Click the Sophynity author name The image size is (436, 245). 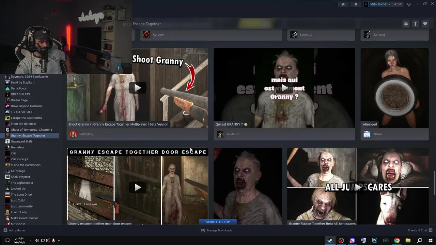(x=86, y=134)
